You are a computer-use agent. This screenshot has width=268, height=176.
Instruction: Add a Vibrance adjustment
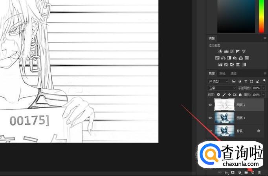[244, 51]
